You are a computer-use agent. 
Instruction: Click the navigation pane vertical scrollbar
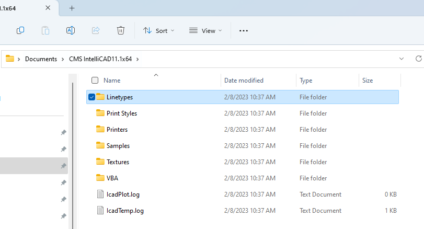click(x=73, y=155)
